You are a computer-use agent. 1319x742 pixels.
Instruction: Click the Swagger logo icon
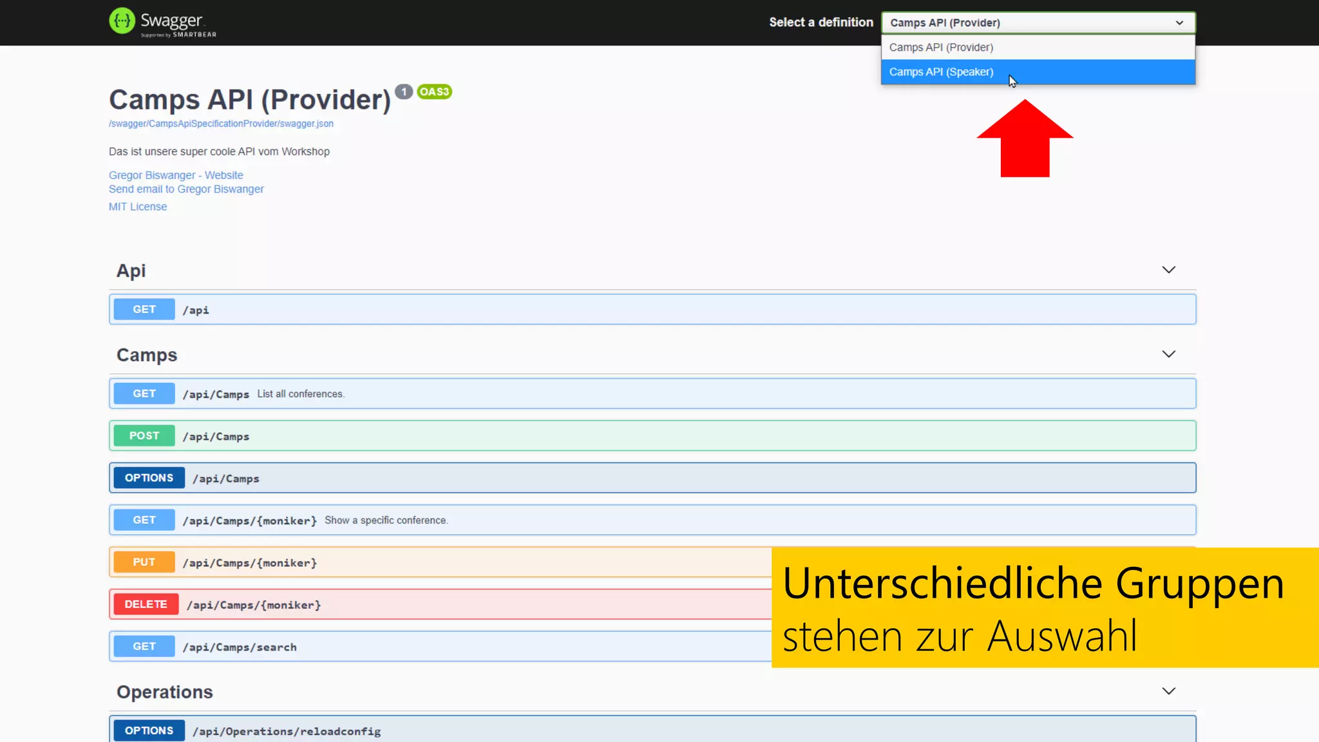pyautogui.click(x=122, y=21)
